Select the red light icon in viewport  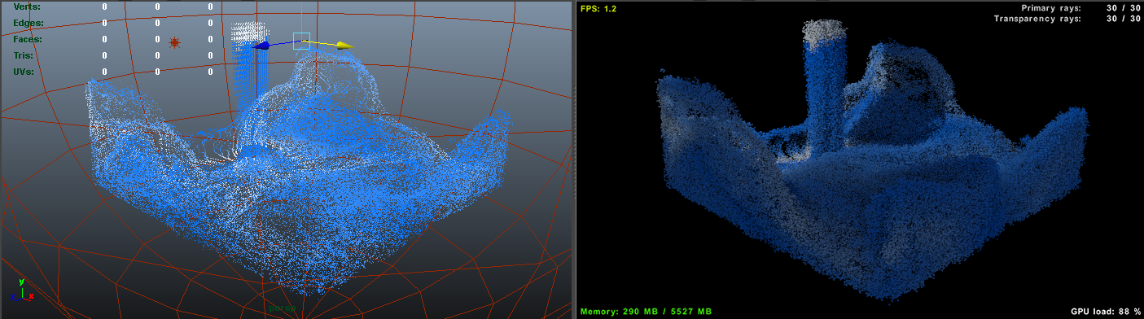tap(174, 42)
